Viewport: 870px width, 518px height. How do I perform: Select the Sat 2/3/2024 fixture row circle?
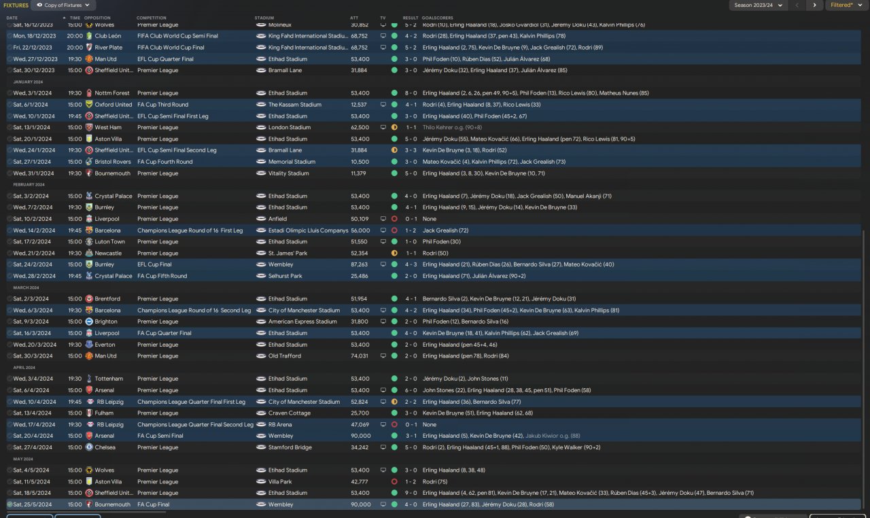pos(10,298)
